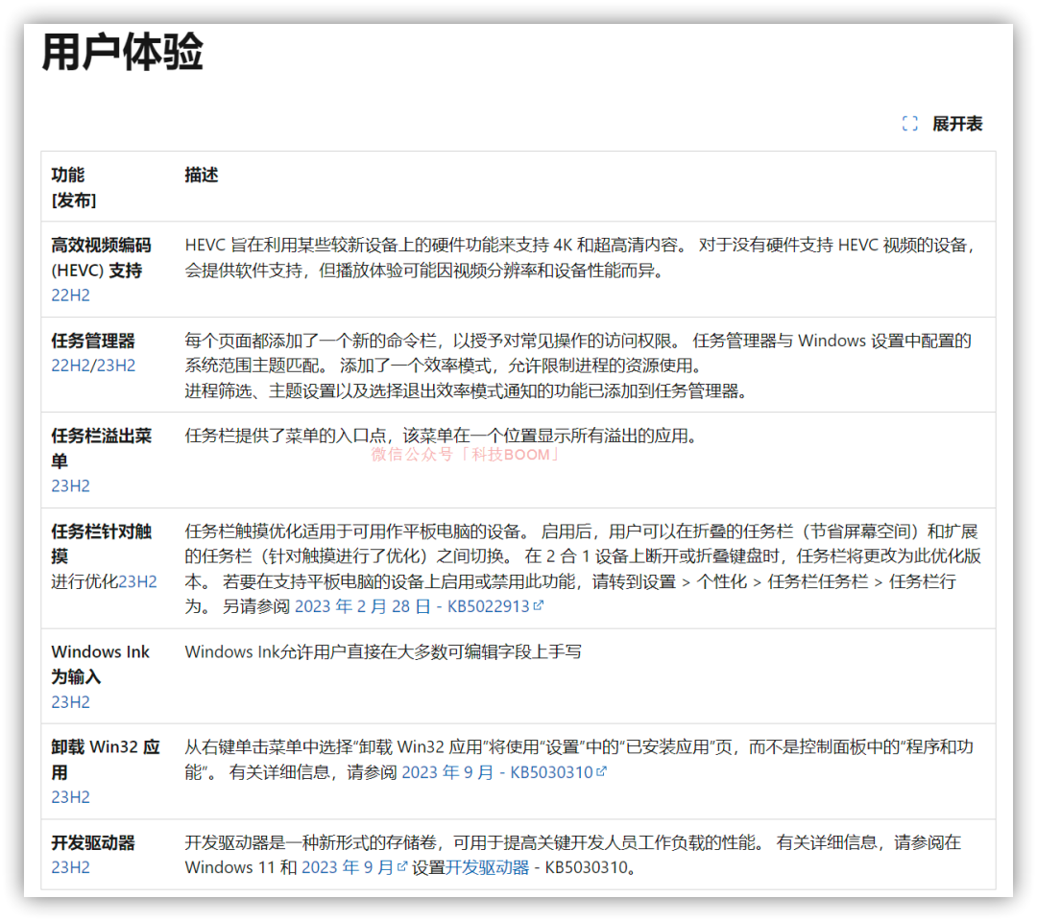Screen dimensions: 1037x921
Task: Click the 展开表 button label
Action: coord(957,124)
